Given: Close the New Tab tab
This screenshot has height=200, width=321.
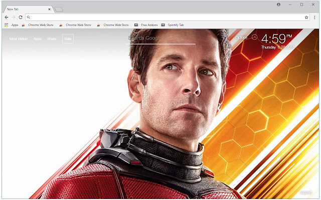Looking at the screenshot, I should click(49, 9).
